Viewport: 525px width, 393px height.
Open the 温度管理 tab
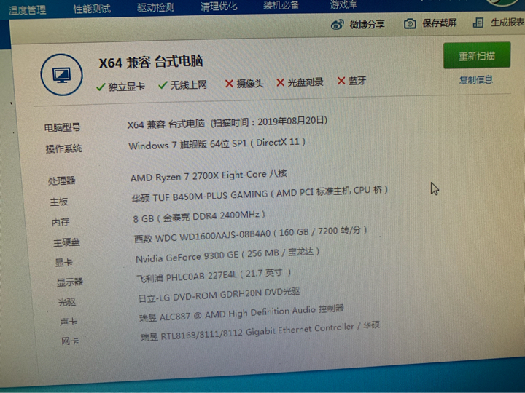pyautogui.click(x=26, y=10)
